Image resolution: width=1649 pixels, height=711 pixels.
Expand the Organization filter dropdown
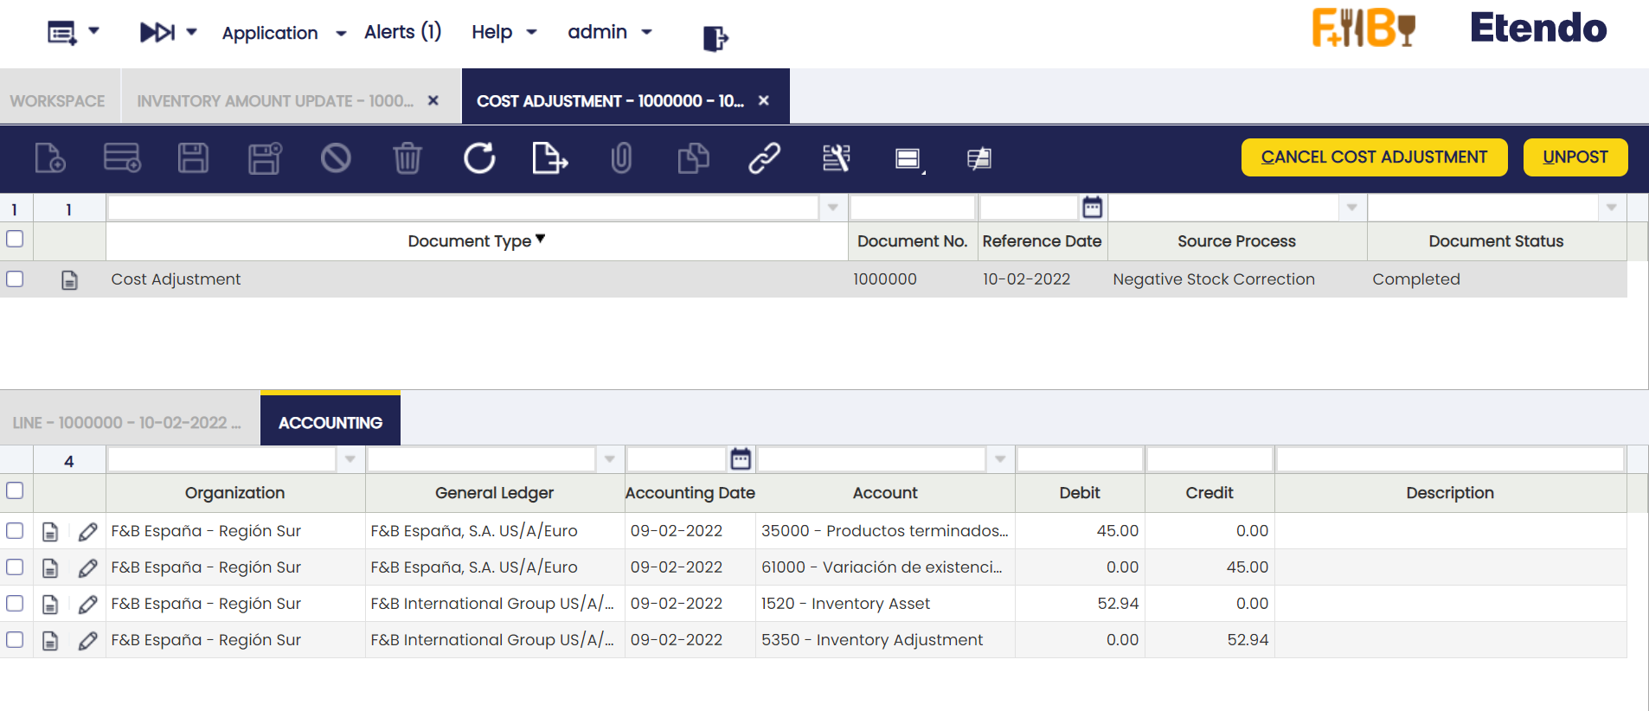(x=350, y=459)
